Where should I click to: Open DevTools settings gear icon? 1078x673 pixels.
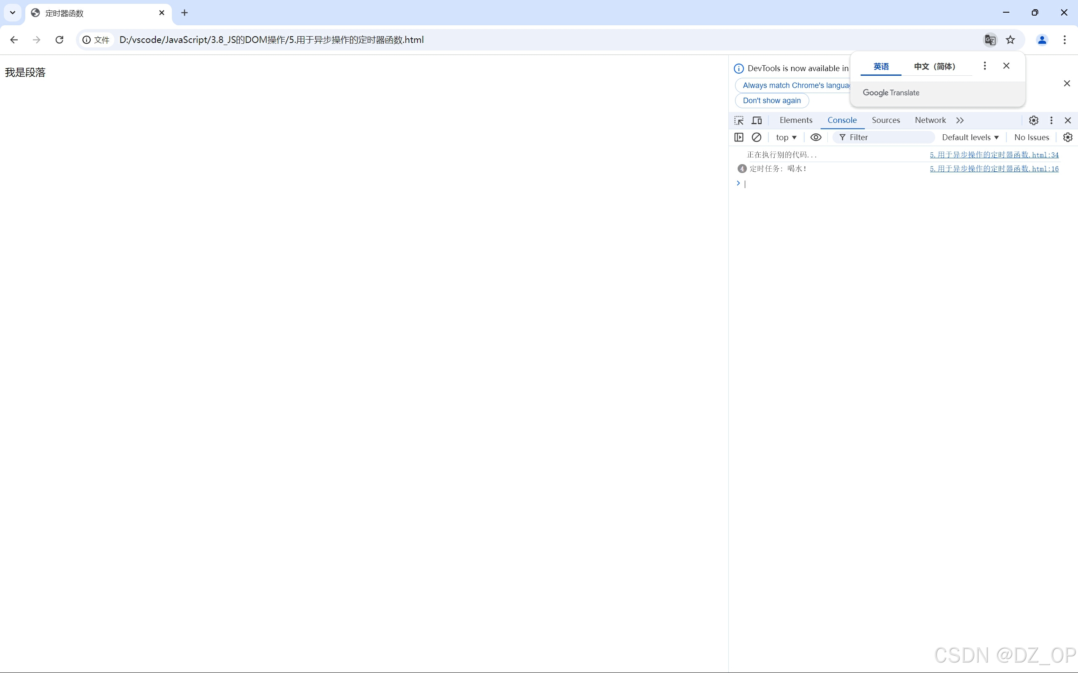(x=1033, y=120)
